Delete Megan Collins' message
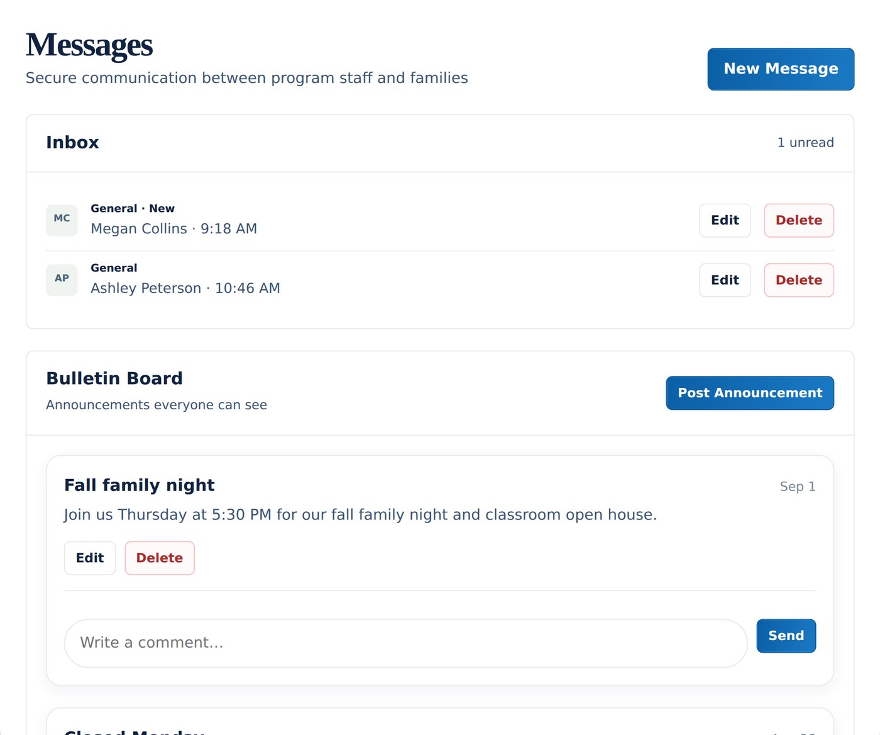Screen dimensions: 880x735 (x=799, y=221)
